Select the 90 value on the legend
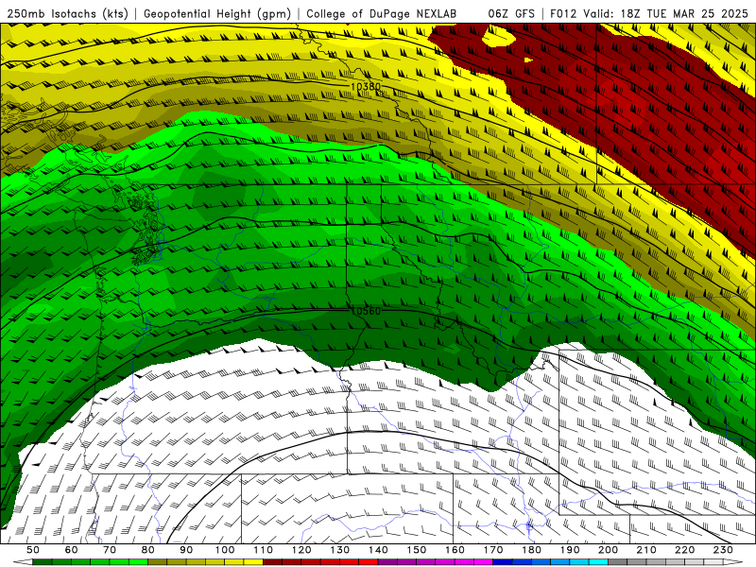756x567 pixels. tap(186, 550)
